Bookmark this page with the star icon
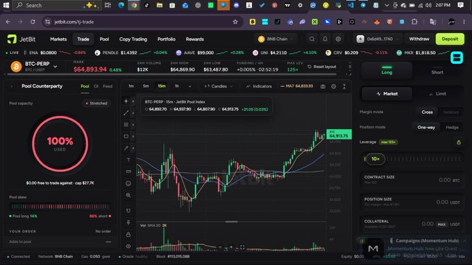Screen dimensions: 472x265 [235, 22]
